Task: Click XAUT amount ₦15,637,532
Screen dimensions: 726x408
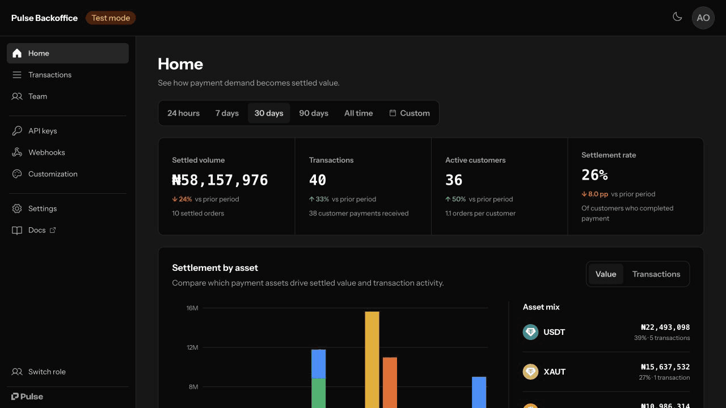Action: [x=665, y=367]
